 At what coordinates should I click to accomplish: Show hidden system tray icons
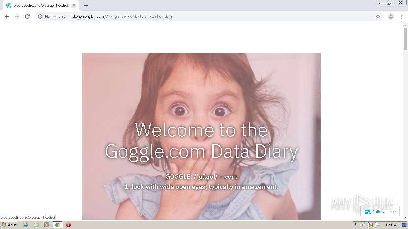(x=355, y=225)
